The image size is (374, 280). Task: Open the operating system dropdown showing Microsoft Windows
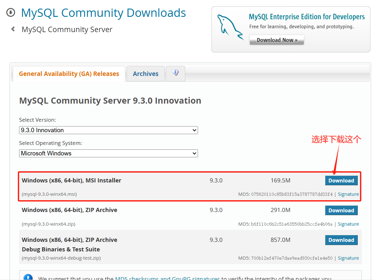point(109,153)
